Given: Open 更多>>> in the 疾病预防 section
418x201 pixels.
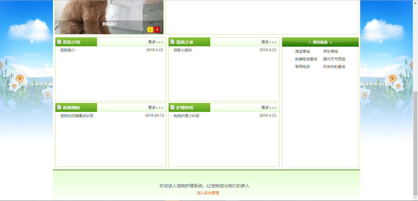Looking at the screenshot, I should (156, 108).
